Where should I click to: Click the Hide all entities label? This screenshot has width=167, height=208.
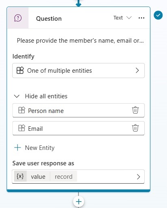point(46,96)
